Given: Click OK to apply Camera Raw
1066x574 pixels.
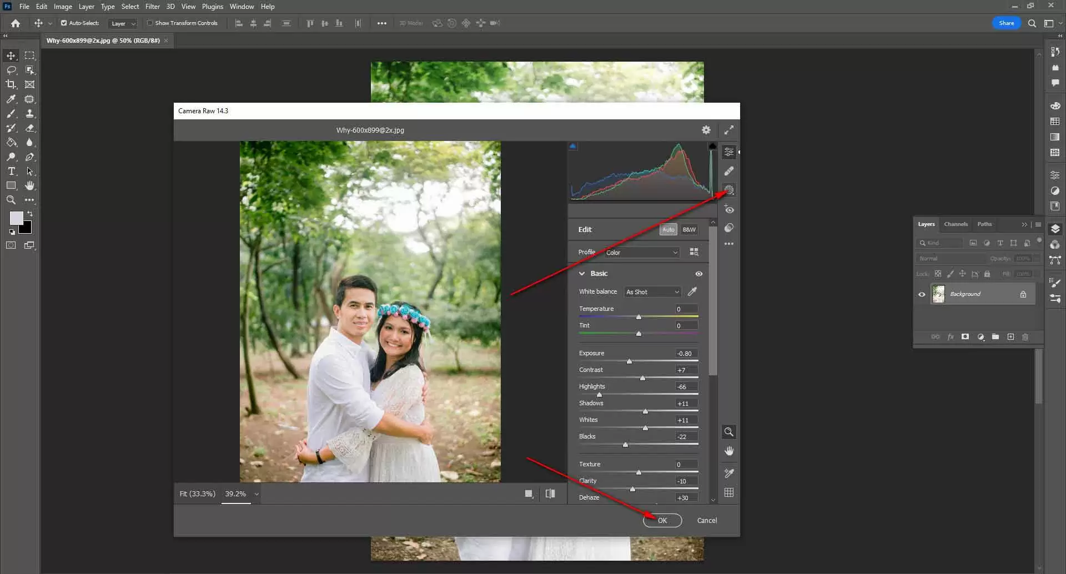Looking at the screenshot, I should pos(662,521).
